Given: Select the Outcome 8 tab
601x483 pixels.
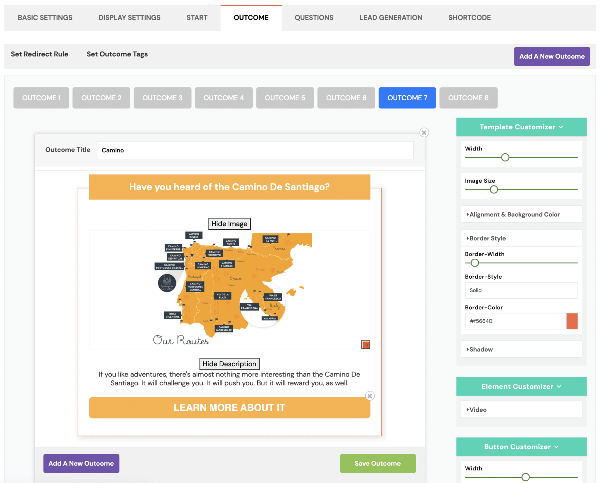Looking at the screenshot, I should [468, 98].
